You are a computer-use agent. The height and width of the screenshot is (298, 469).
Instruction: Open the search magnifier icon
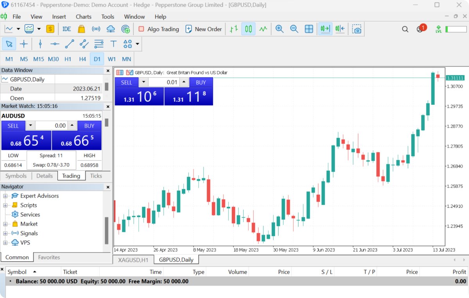pos(405,29)
